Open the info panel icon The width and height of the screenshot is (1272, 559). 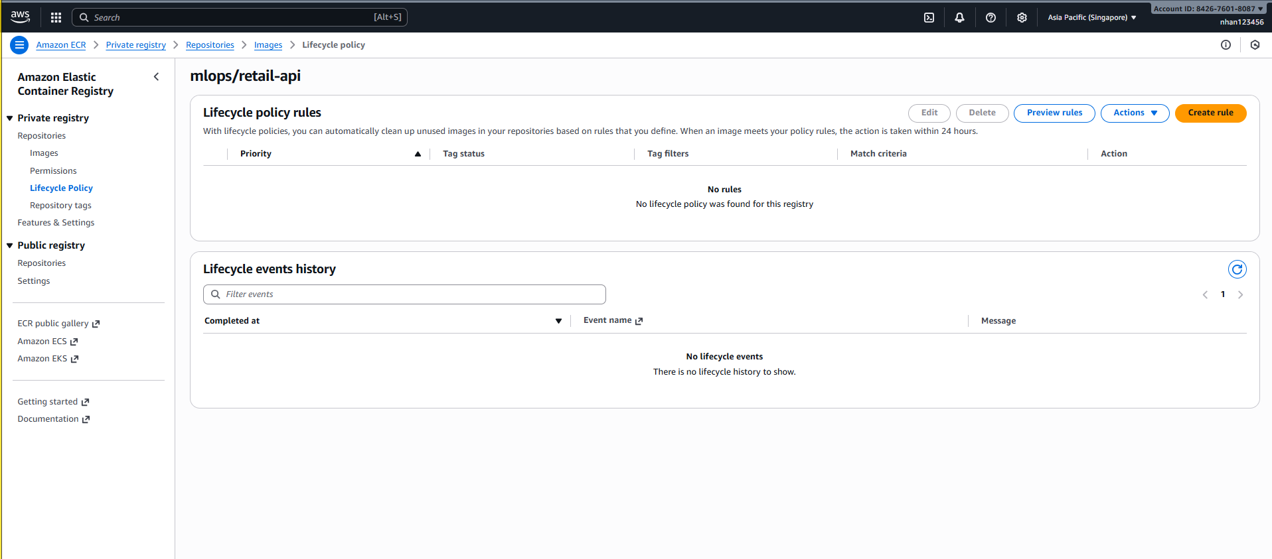pyautogui.click(x=1226, y=45)
